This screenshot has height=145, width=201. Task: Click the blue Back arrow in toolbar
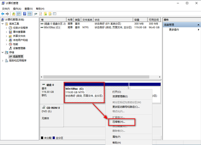tap(3, 14)
